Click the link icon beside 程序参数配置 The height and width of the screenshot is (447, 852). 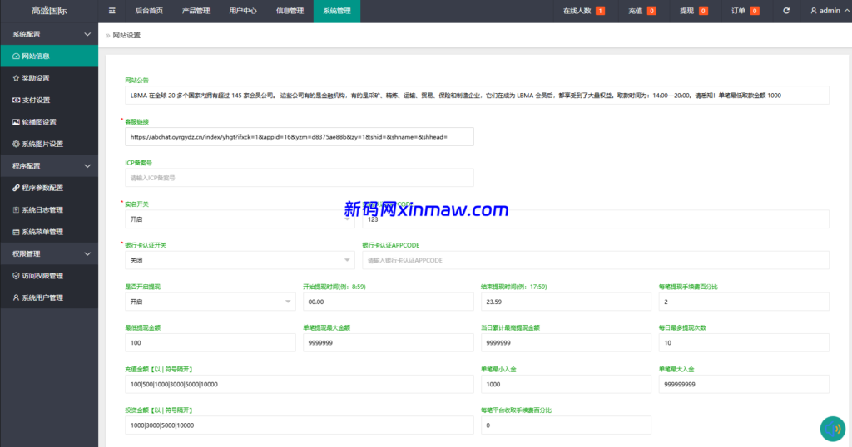(x=16, y=189)
